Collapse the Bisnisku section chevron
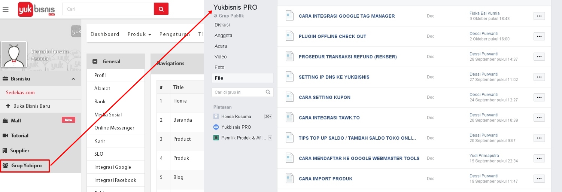Viewport: 562px width, 192px height. 73,79
